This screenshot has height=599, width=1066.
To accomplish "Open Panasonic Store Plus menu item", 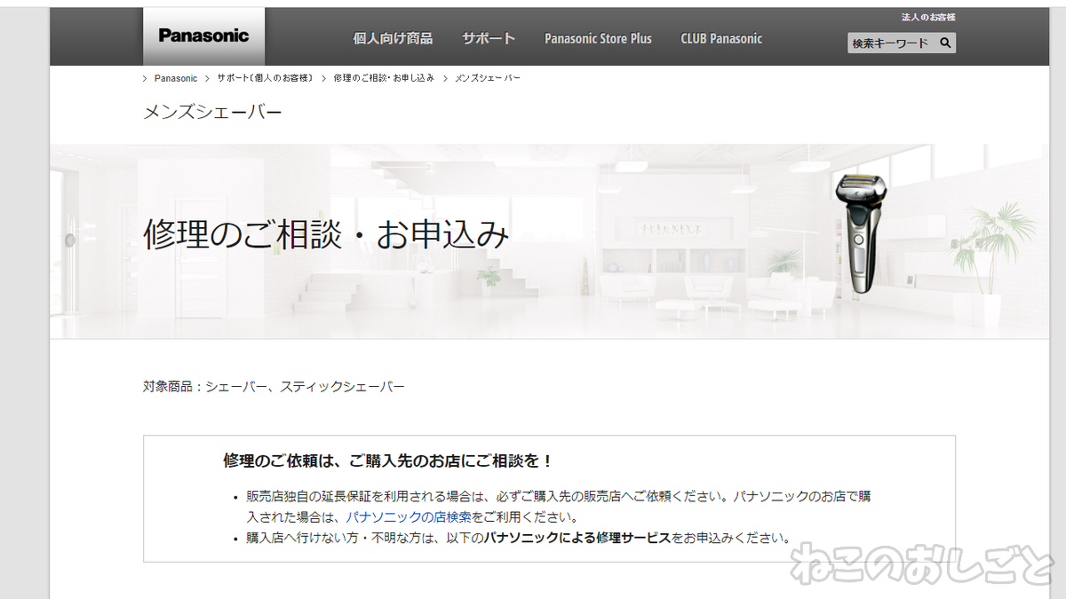I will pos(598,38).
